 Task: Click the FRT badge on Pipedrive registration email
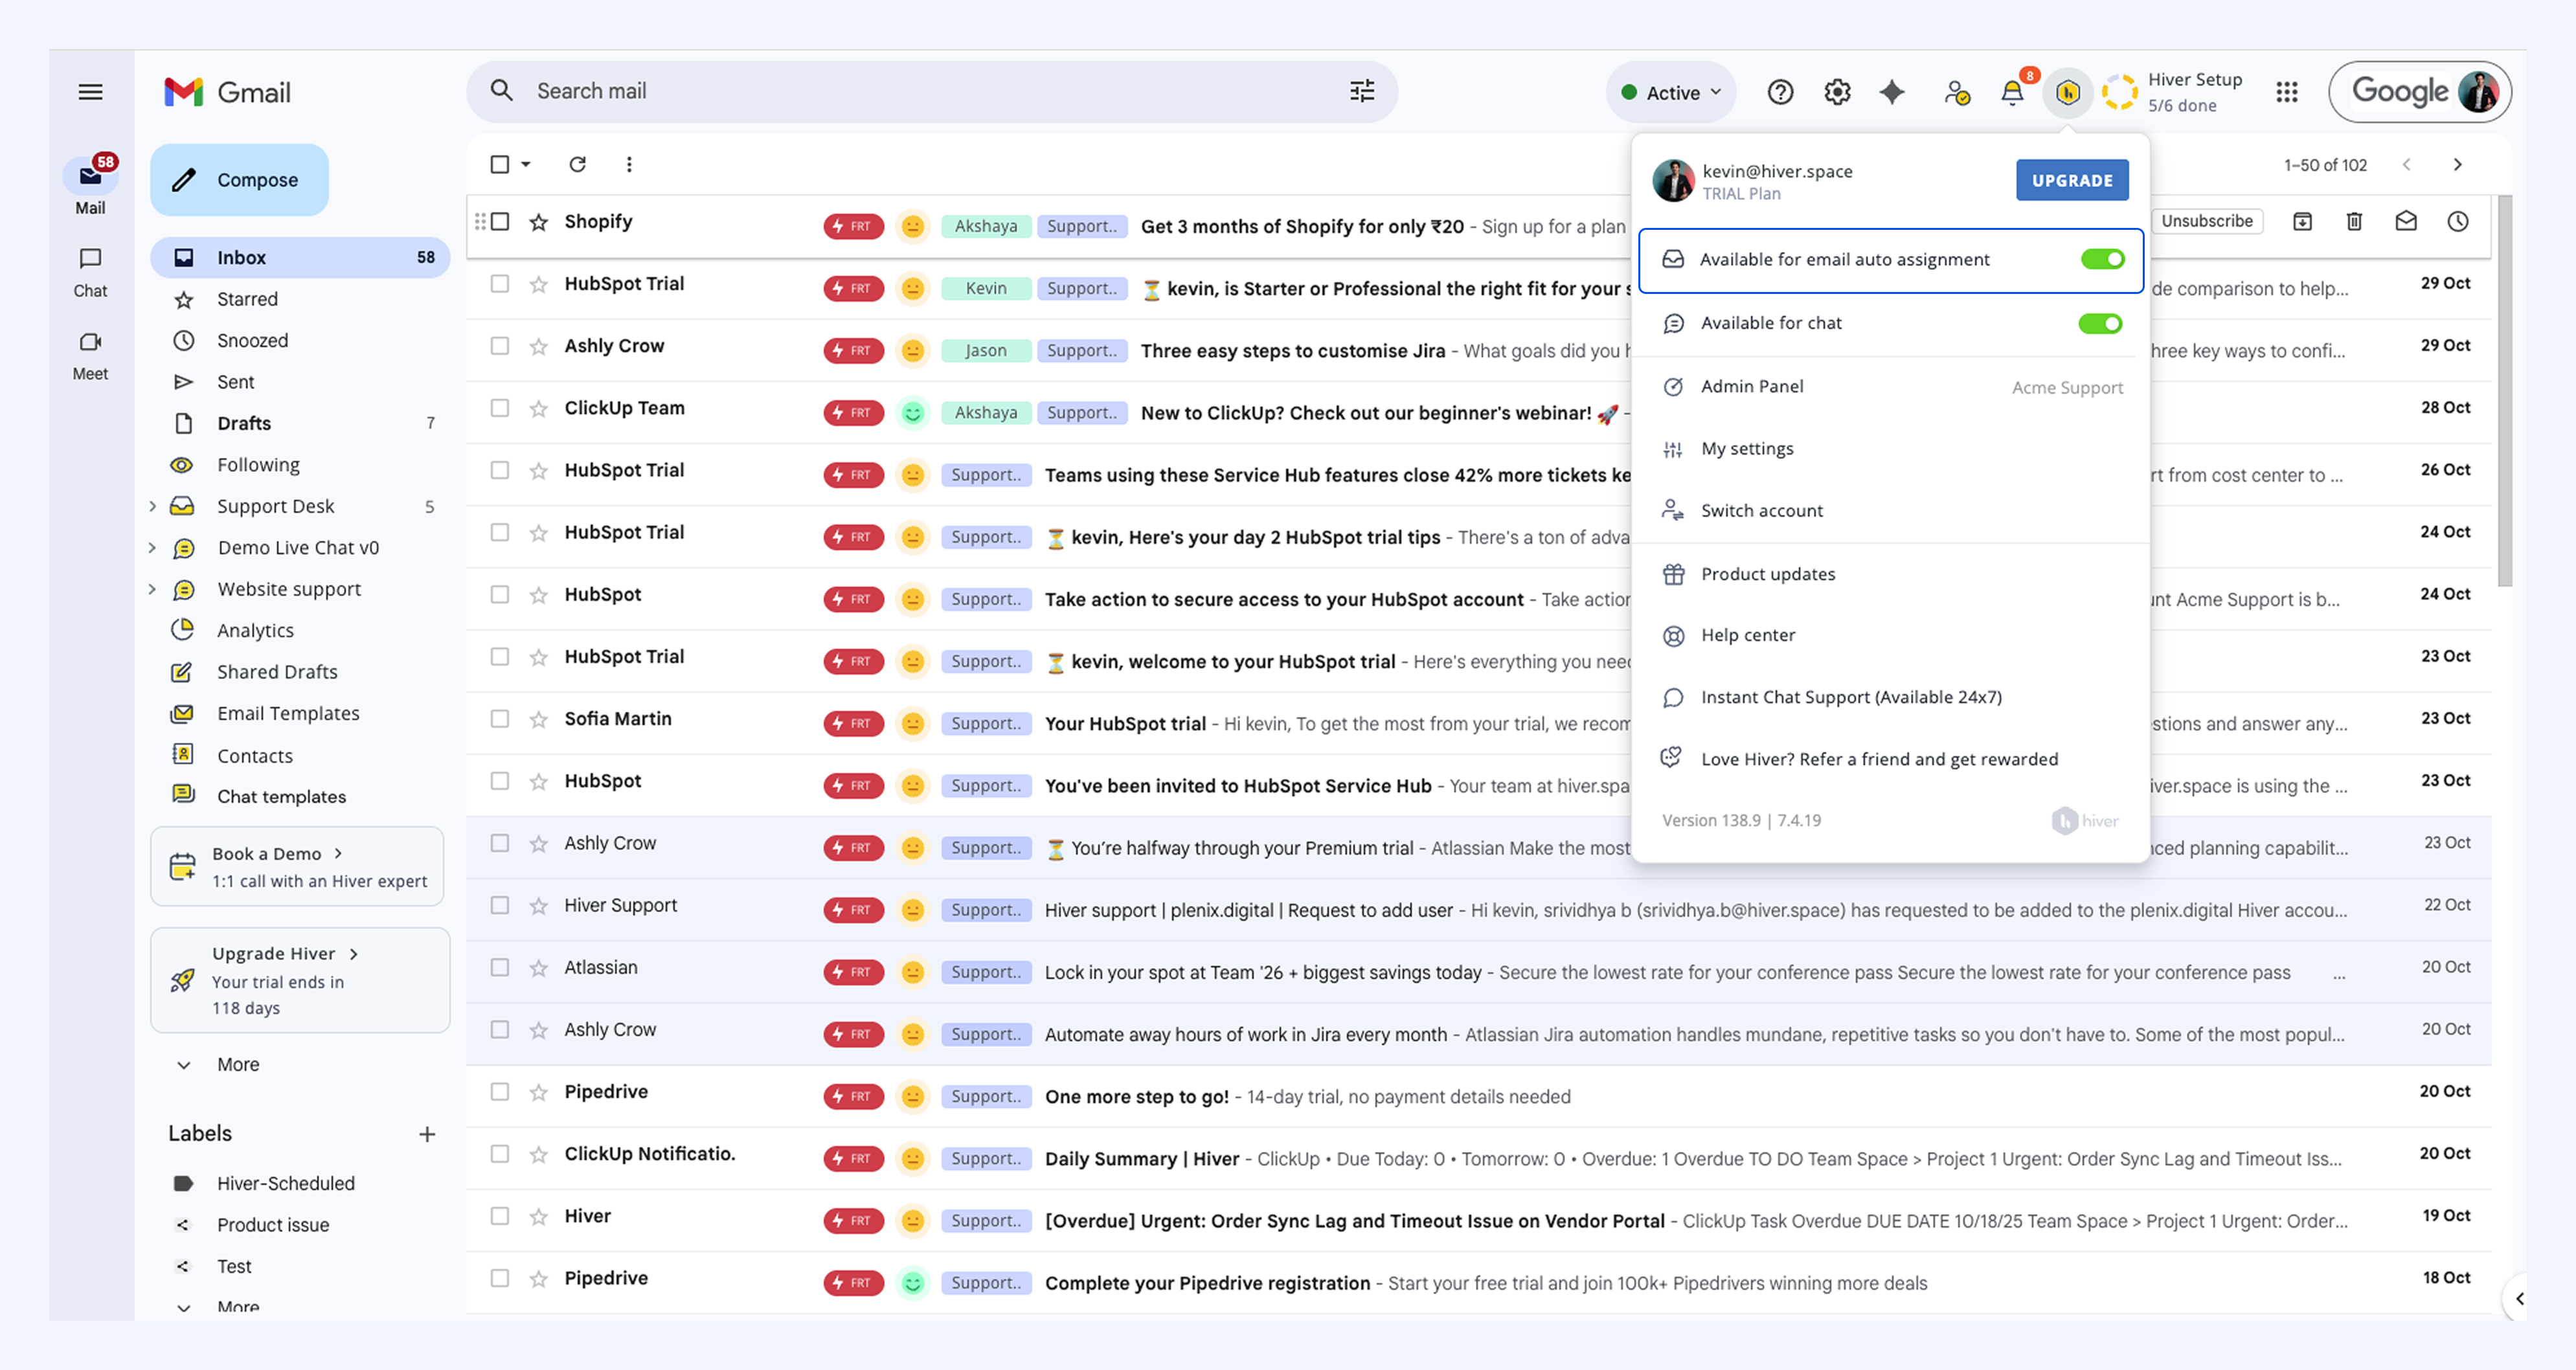(x=853, y=1283)
